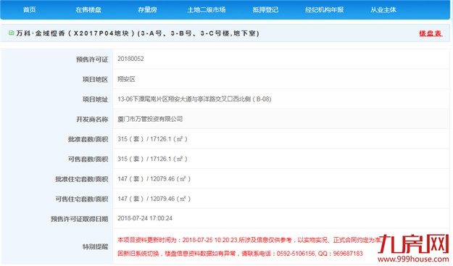Click the 项目地址 label

pyautogui.click(x=95, y=99)
